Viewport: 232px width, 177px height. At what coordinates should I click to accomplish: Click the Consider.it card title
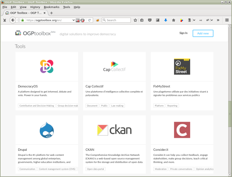161,150
